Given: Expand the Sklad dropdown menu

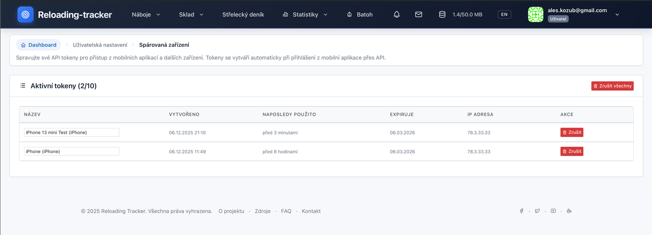Looking at the screenshot, I should [191, 15].
